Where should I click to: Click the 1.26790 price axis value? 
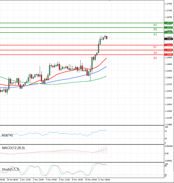coord(168,17)
